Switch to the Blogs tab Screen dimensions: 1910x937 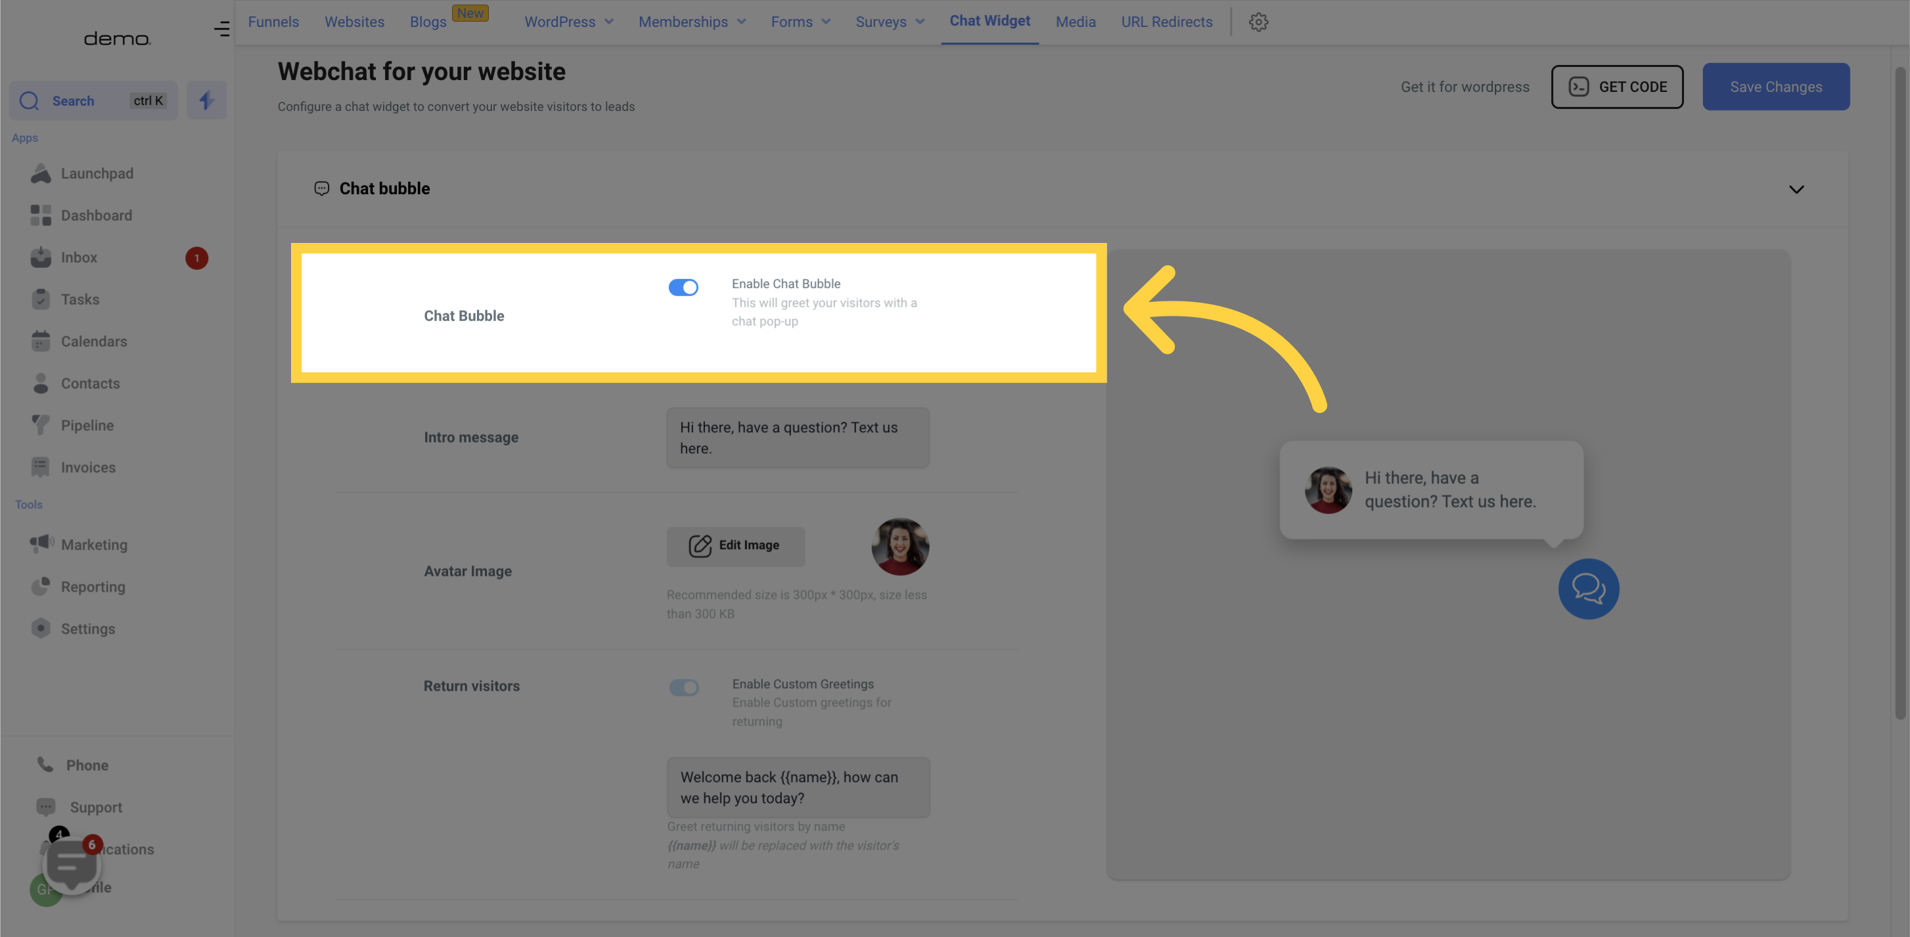pyautogui.click(x=428, y=22)
